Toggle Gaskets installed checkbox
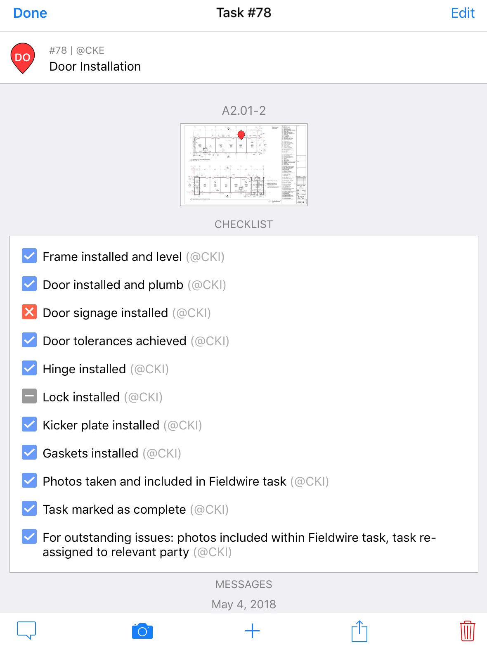The height and width of the screenshot is (645, 487). [29, 453]
